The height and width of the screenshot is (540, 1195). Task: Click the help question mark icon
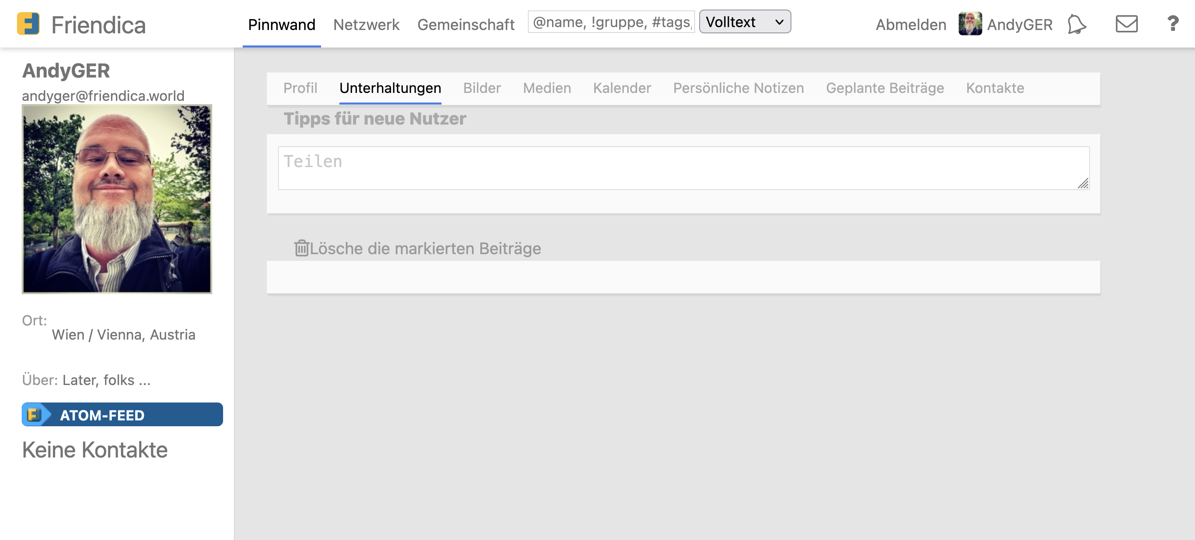[1173, 23]
